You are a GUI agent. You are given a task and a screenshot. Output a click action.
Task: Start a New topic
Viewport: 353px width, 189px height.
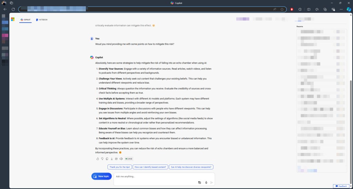click(x=102, y=176)
